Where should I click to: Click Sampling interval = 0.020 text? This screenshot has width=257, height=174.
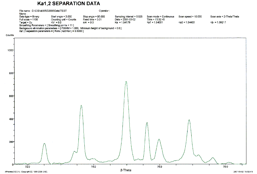[128, 17]
